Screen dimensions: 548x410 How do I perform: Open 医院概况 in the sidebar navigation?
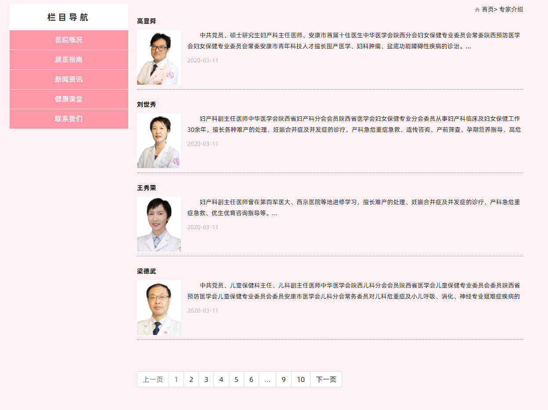click(x=69, y=40)
